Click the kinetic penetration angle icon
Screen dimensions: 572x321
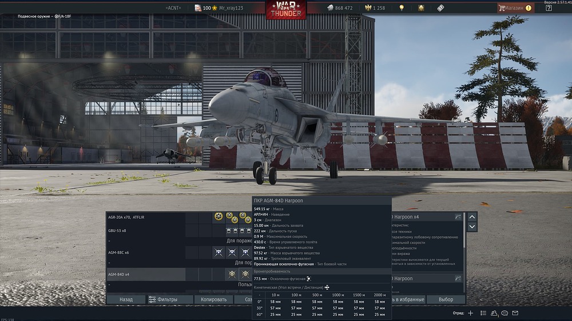pos(327,287)
